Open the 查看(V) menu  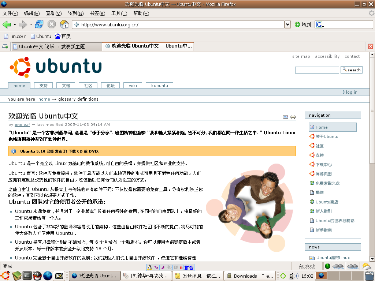(53, 14)
